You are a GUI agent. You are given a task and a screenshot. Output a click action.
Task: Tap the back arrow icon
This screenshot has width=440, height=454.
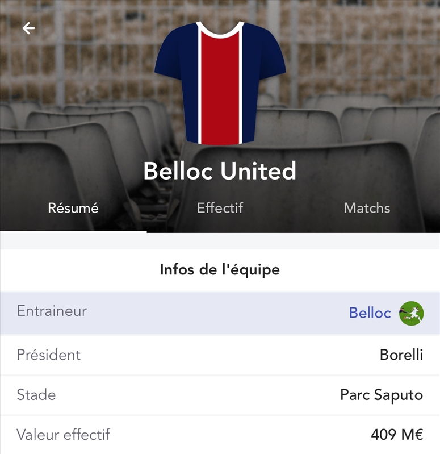(x=28, y=28)
